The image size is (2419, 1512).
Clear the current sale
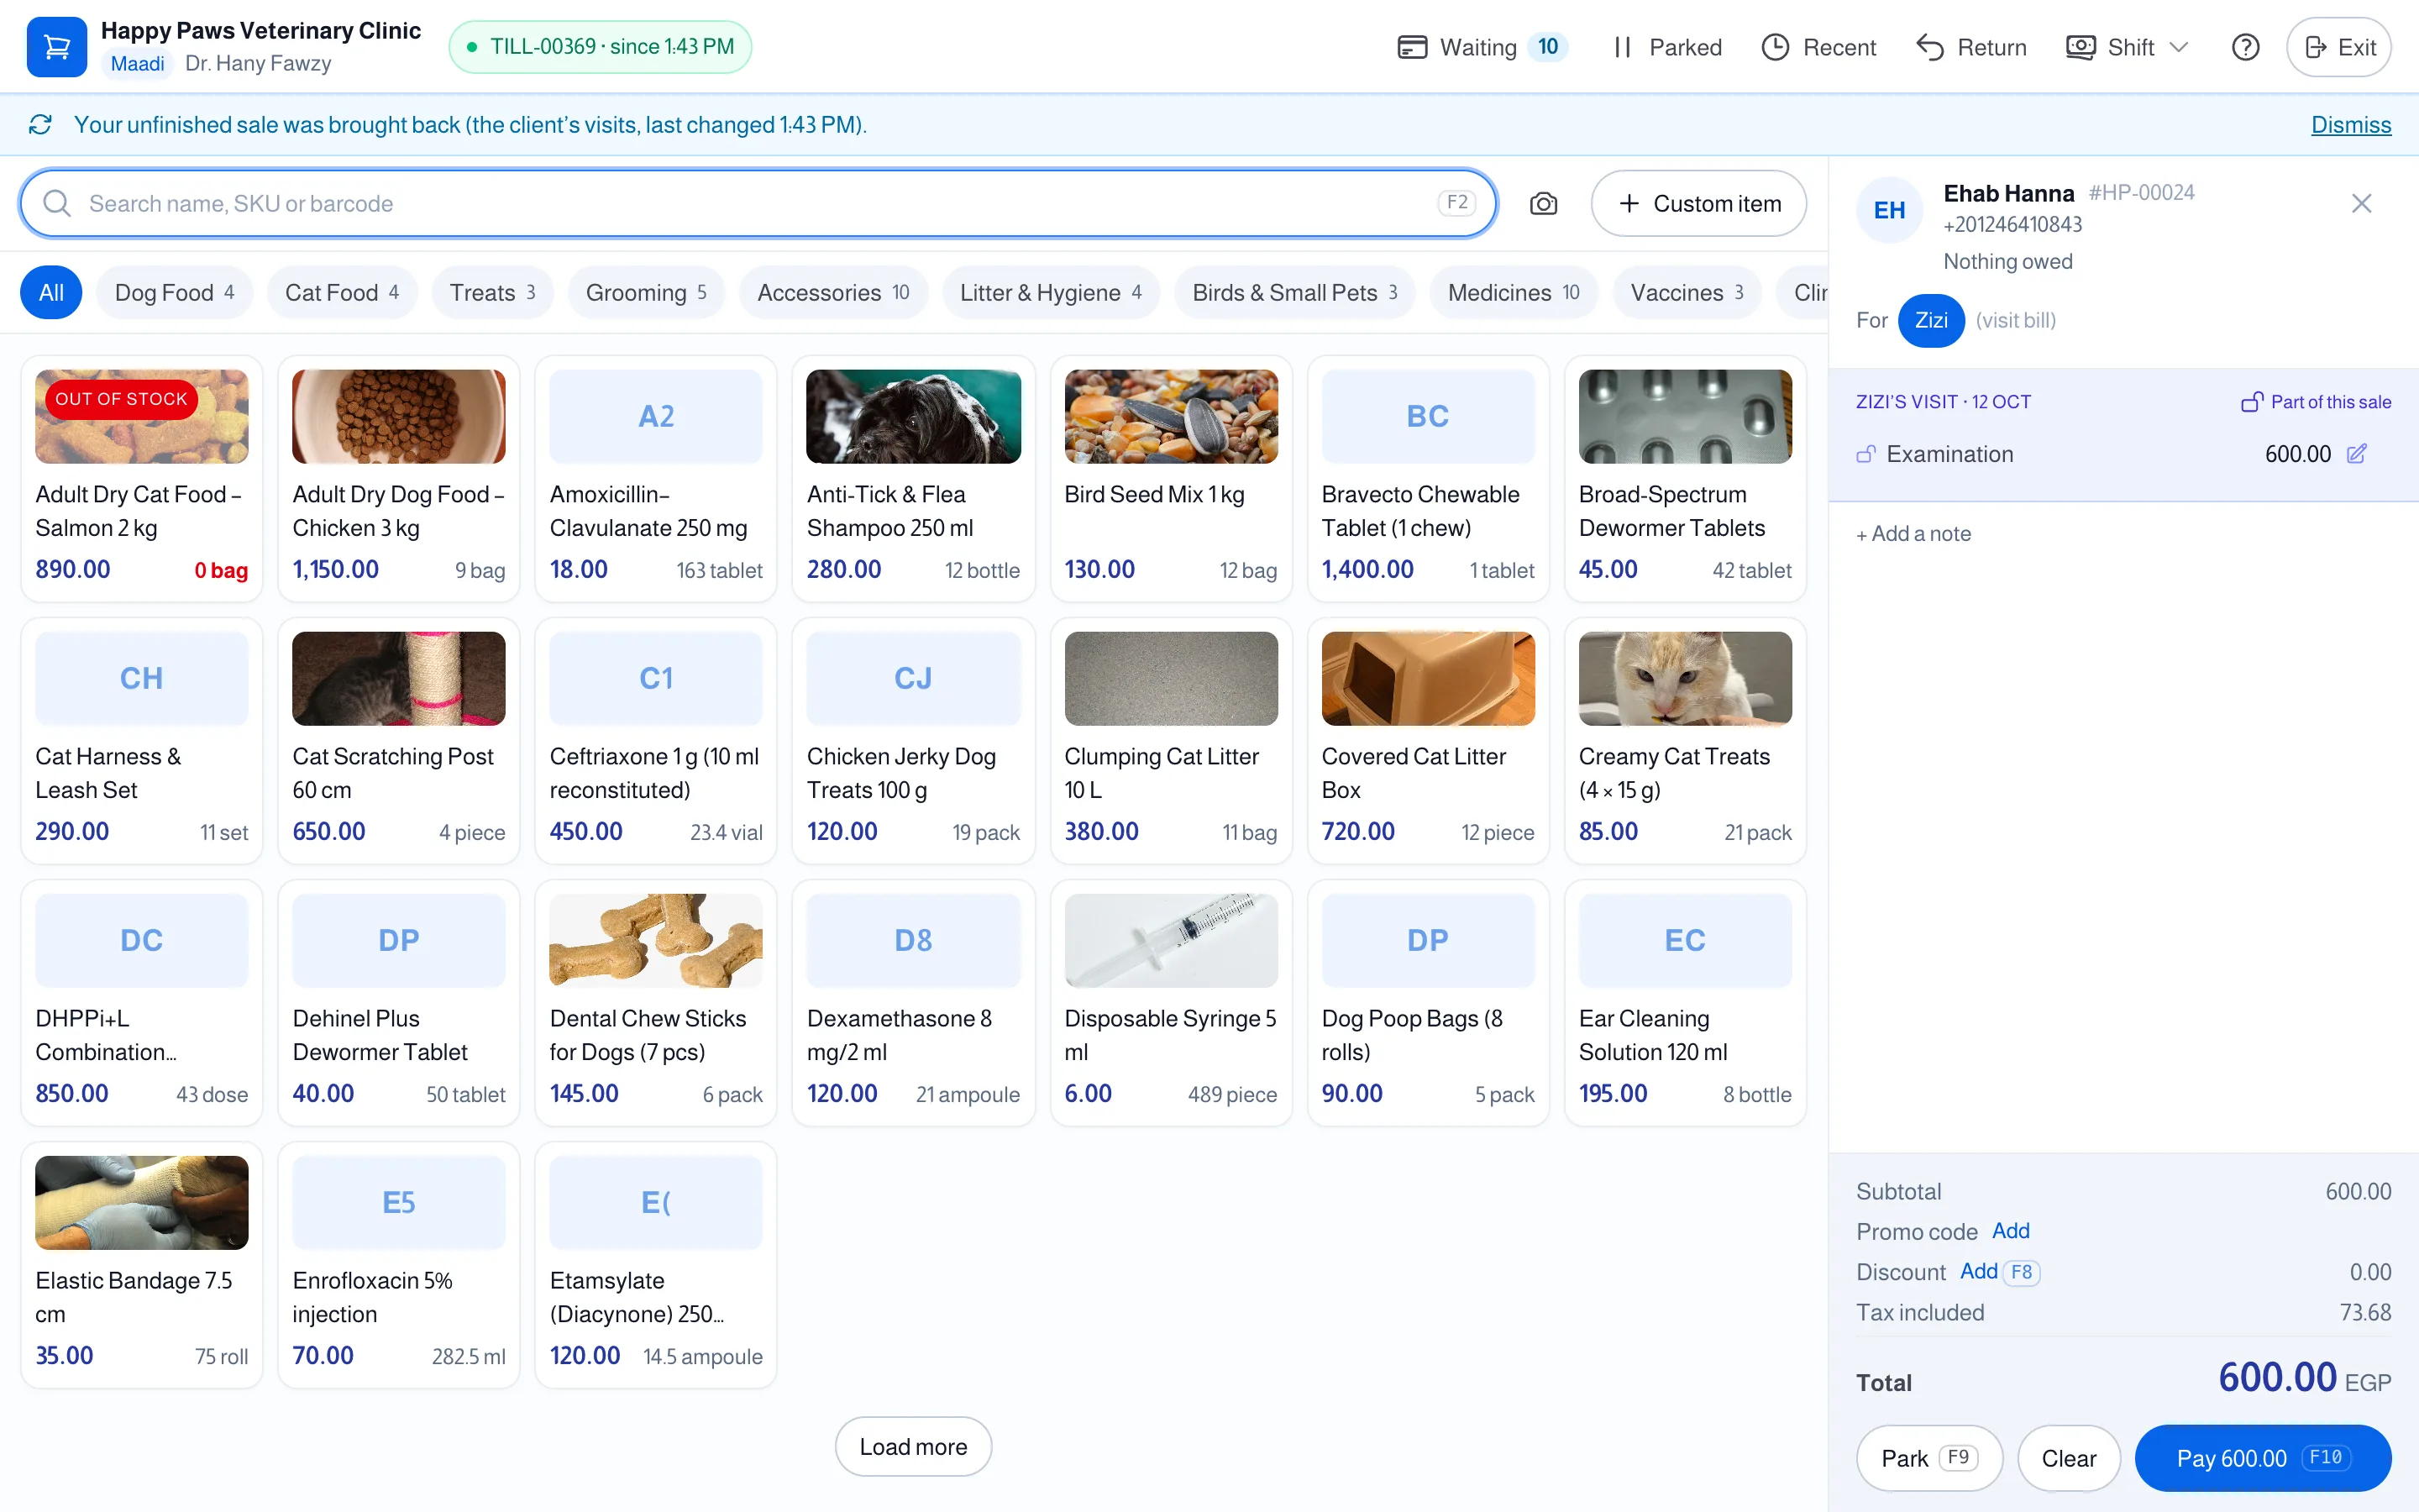click(x=2068, y=1458)
